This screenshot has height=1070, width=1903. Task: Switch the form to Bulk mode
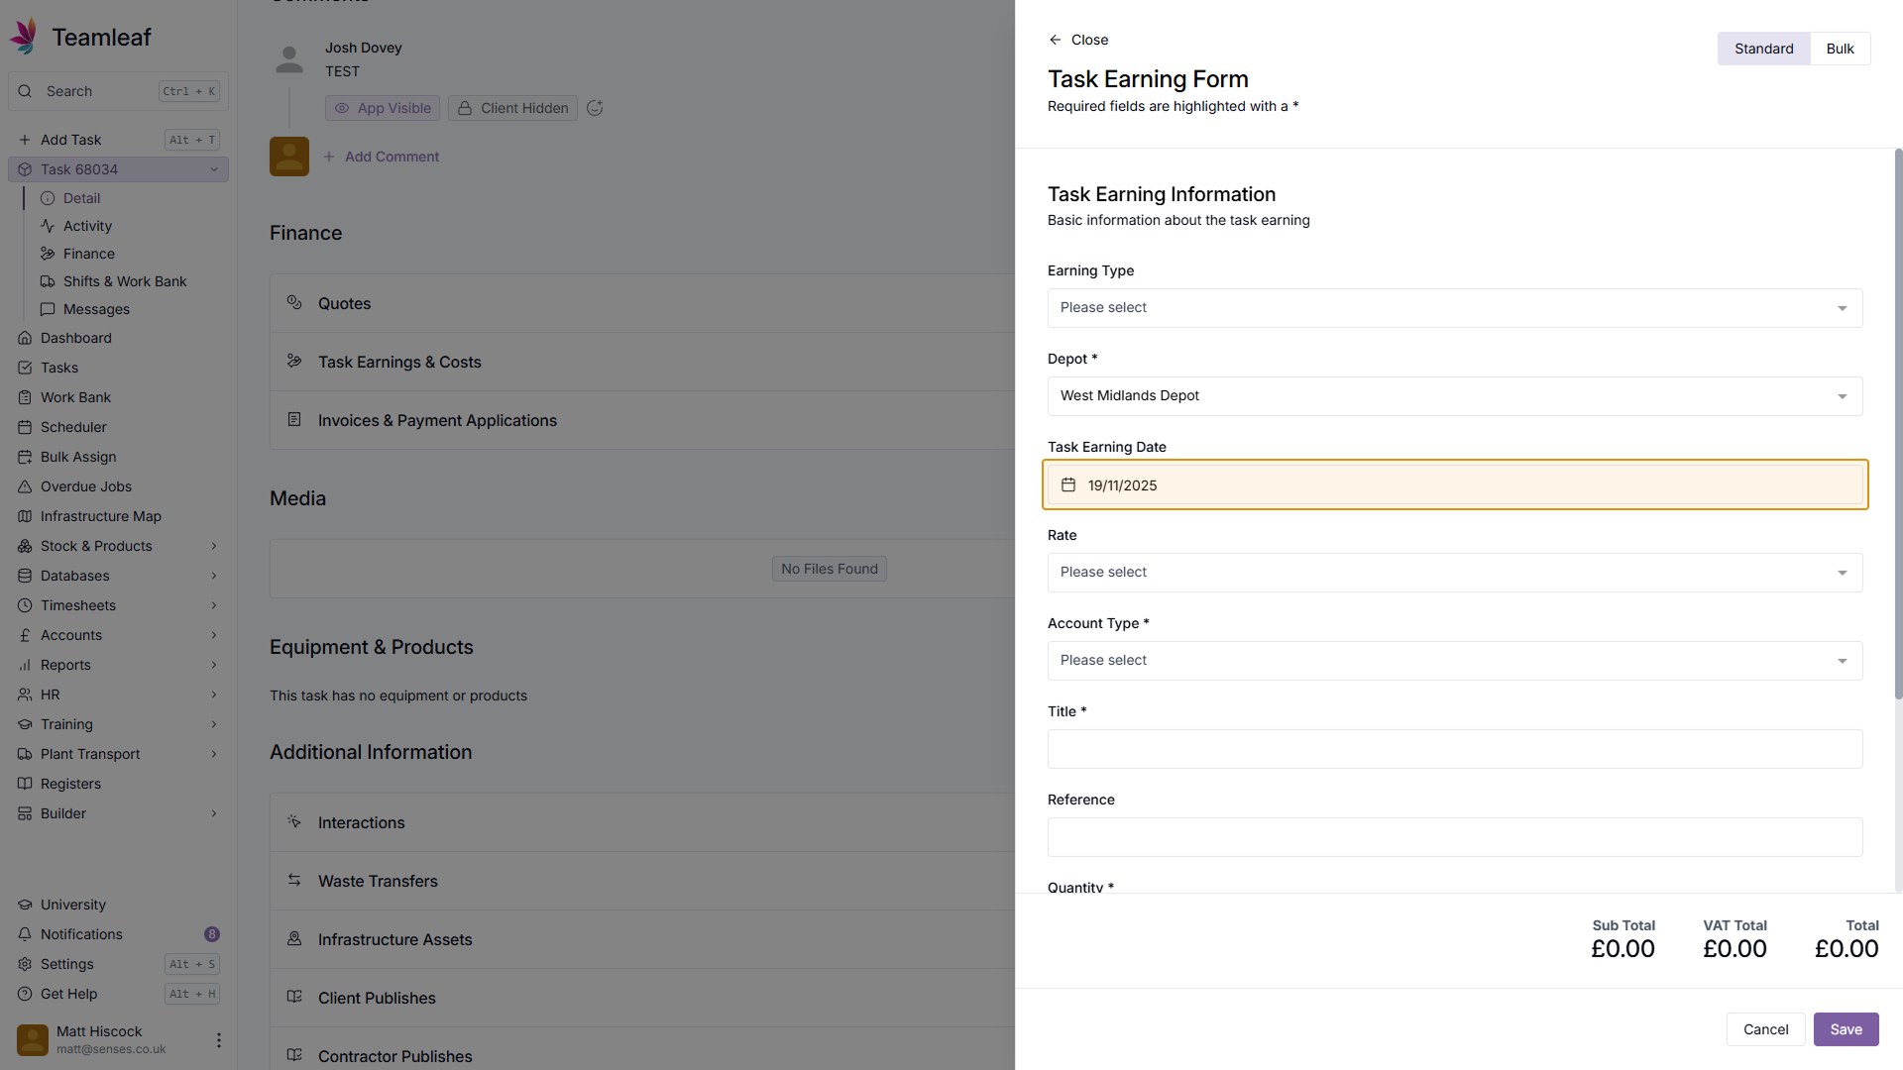(x=1840, y=49)
